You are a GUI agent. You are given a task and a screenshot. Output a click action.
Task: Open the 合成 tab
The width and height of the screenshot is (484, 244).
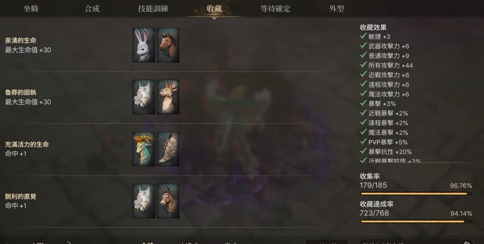tap(92, 9)
